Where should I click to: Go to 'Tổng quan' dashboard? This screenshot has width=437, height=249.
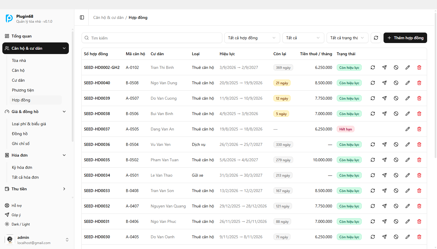point(35,36)
